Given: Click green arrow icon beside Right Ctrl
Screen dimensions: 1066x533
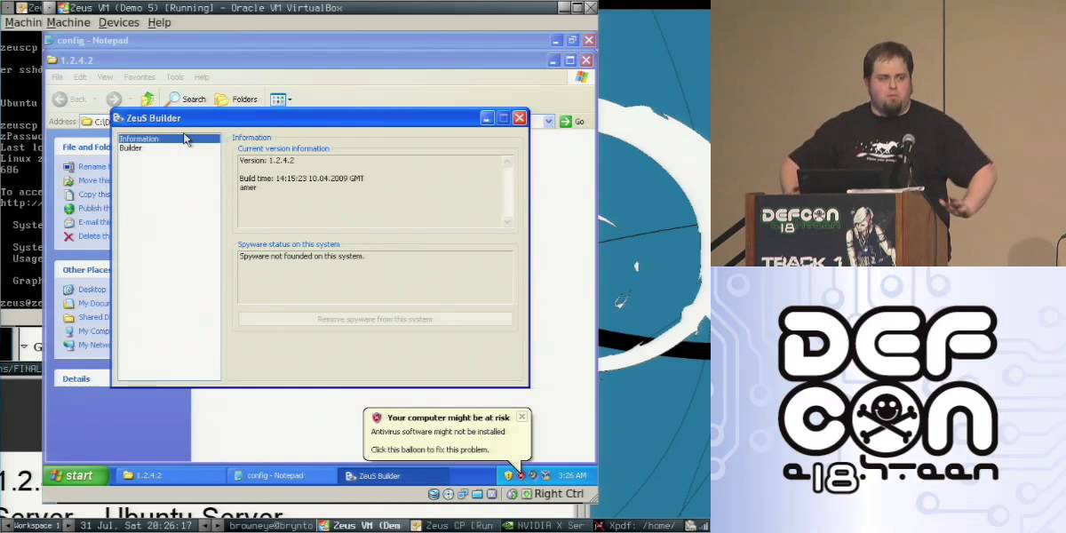Looking at the screenshot, I should (x=526, y=494).
